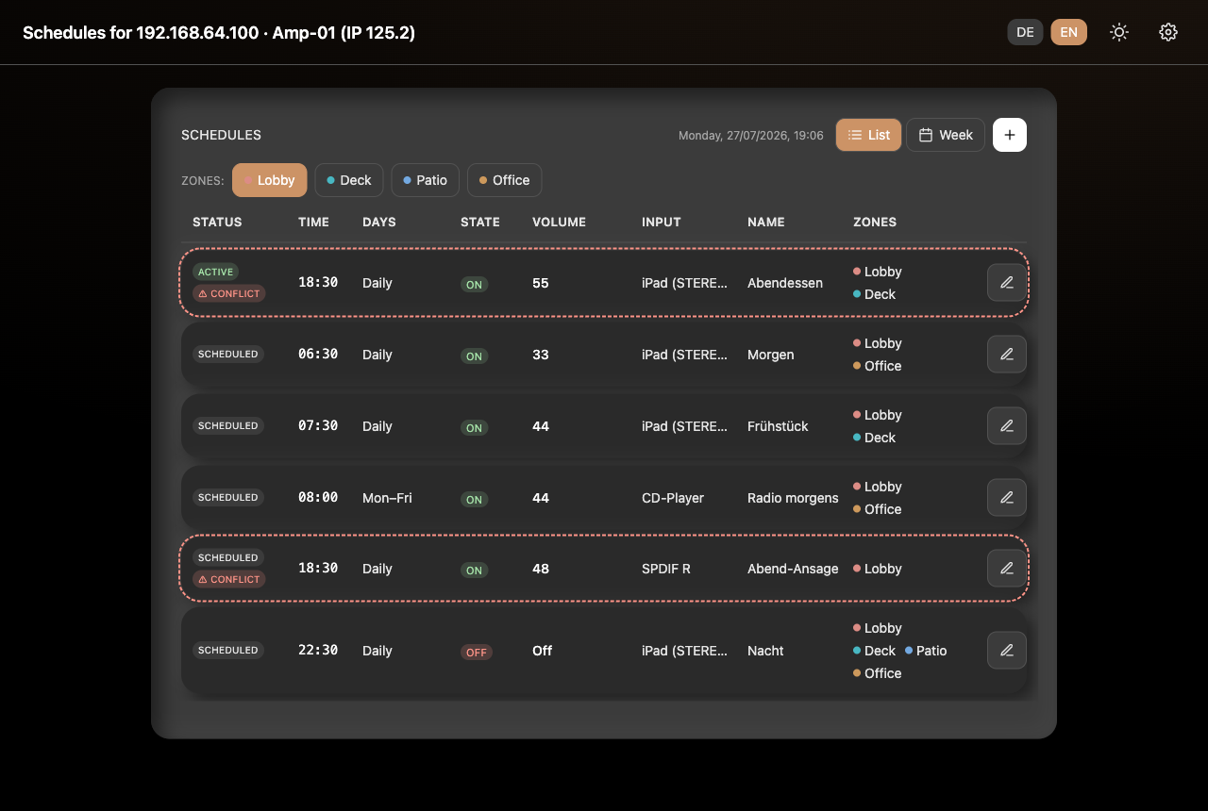Edit the Radio morgens schedule
The image size is (1208, 811).
(1007, 498)
